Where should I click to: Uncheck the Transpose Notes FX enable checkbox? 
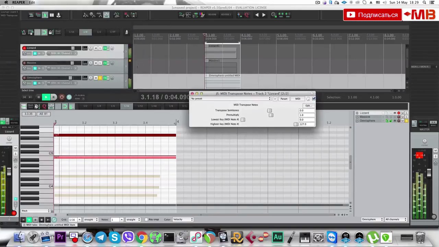coord(313,99)
